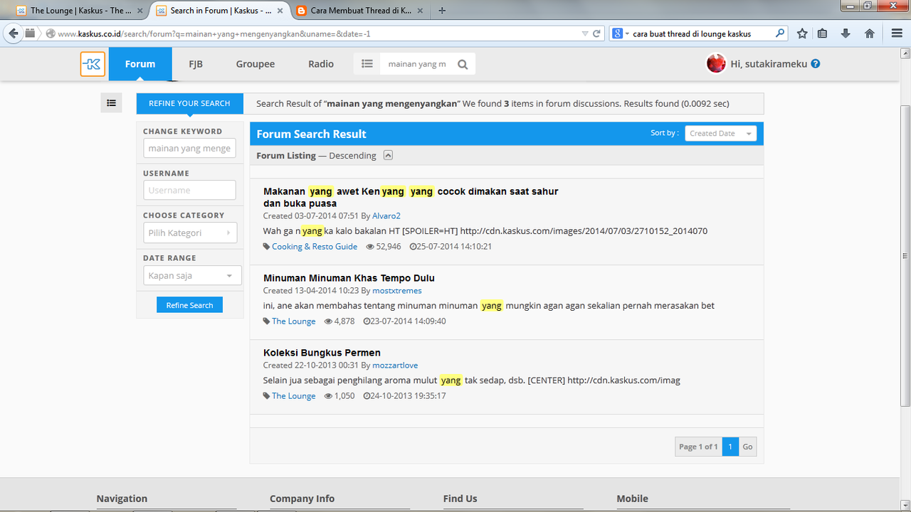The width and height of the screenshot is (911, 512).
Task: Click the Page 1 of 1 label
Action: 698,447
